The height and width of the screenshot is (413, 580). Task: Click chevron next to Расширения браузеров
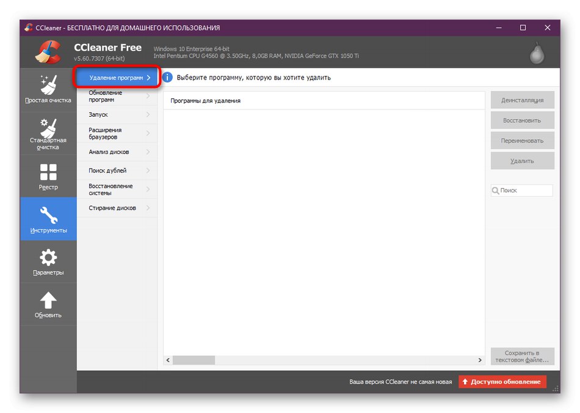(148, 133)
